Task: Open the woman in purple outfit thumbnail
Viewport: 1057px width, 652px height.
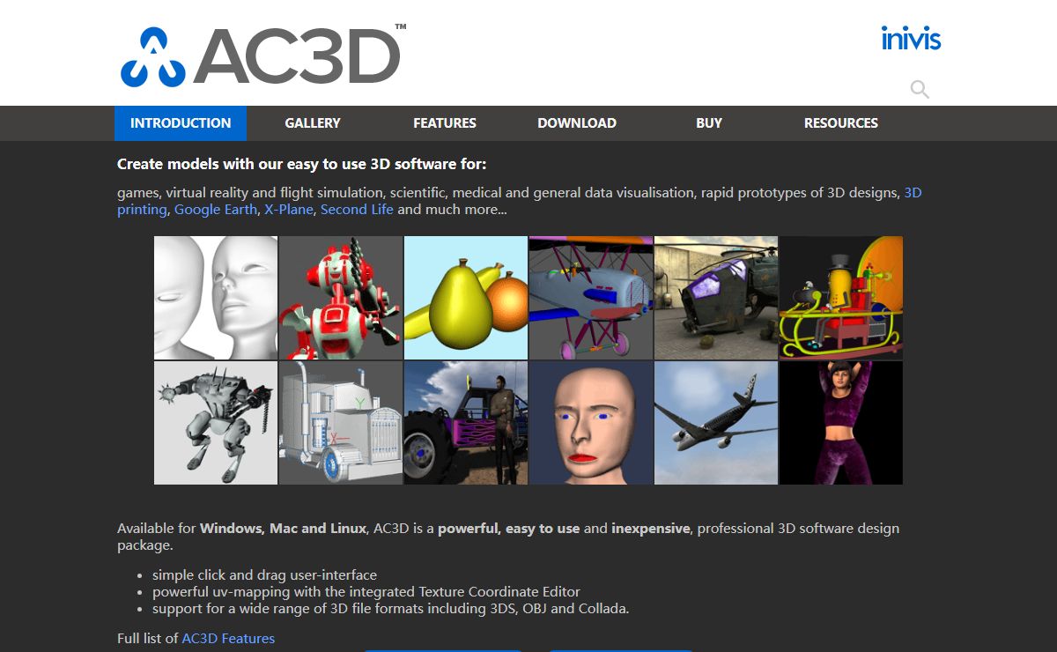Action: click(841, 423)
